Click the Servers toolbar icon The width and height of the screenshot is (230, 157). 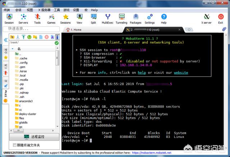point(23,19)
